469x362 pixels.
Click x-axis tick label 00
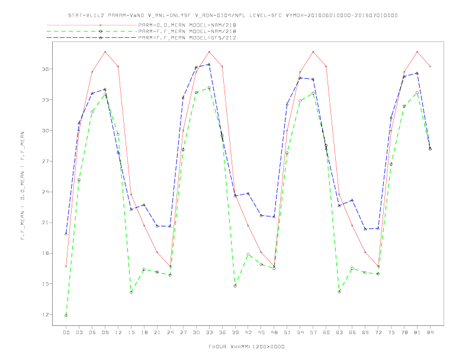(x=66, y=332)
